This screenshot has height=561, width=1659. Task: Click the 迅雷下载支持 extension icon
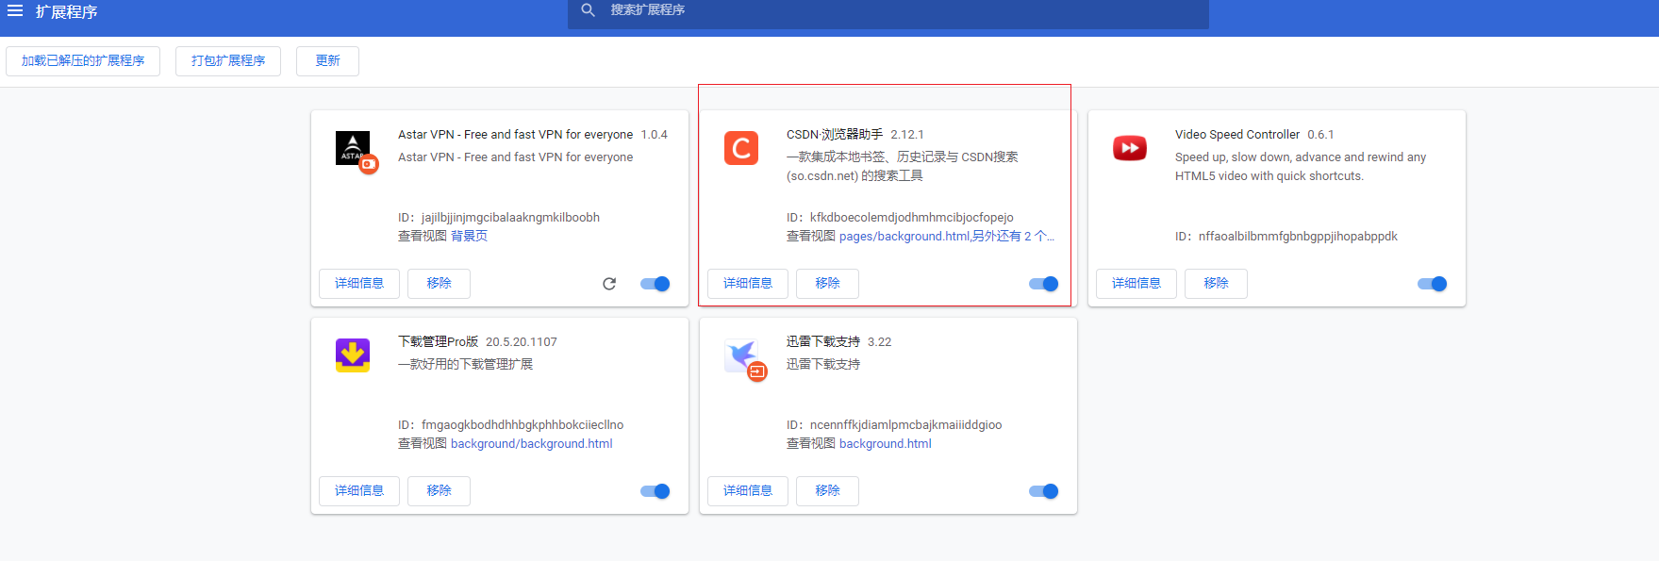point(741,355)
